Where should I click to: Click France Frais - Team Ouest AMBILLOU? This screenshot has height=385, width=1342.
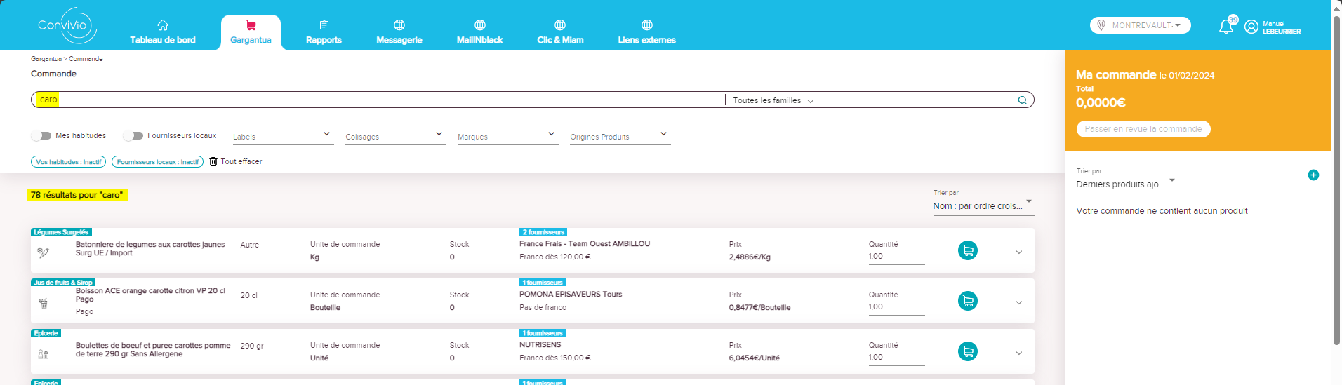pyautogui.click(x=585, y=244)
